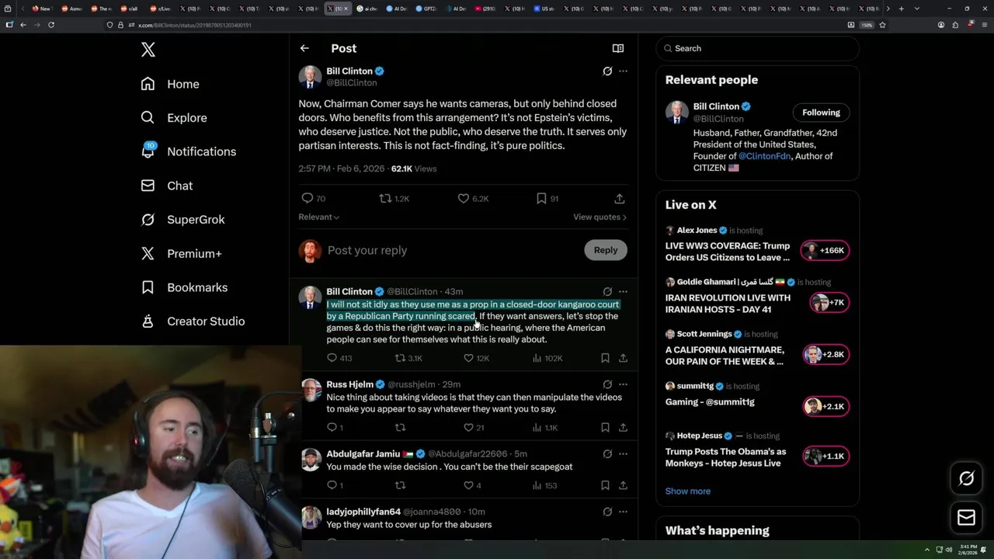Like the reply with 12K likes
This screenshot has width=994, height=559.
(476, 358)
